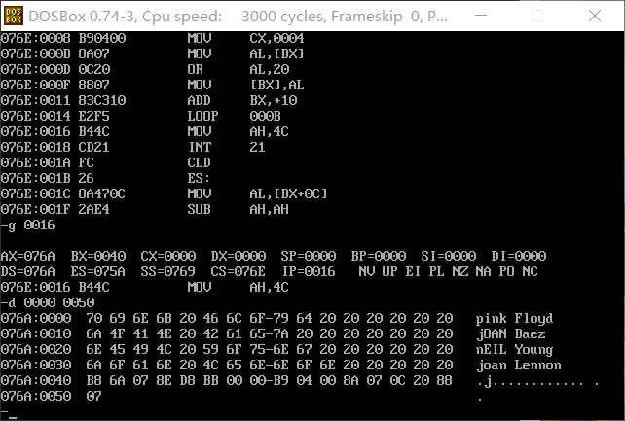Click the IP=0016 instruction pointer

point(309,271)
